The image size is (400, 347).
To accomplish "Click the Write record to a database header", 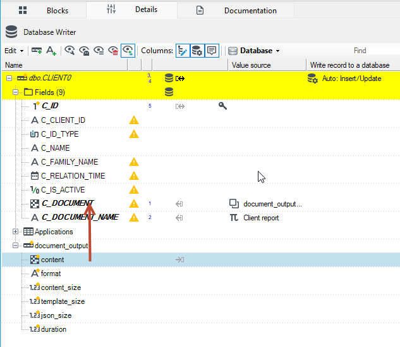I will (353, 65).
